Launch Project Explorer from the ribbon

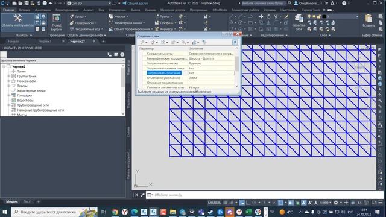(x=56, y=22)
